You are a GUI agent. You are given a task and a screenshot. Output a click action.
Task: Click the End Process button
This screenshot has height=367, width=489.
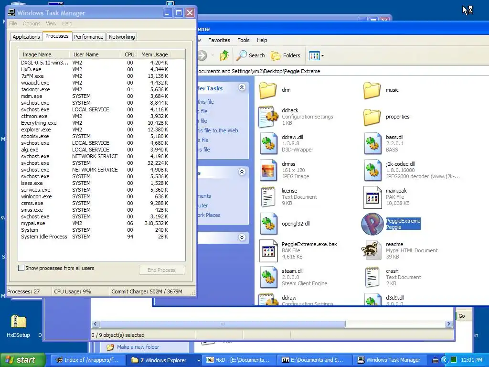pos(161,270)
